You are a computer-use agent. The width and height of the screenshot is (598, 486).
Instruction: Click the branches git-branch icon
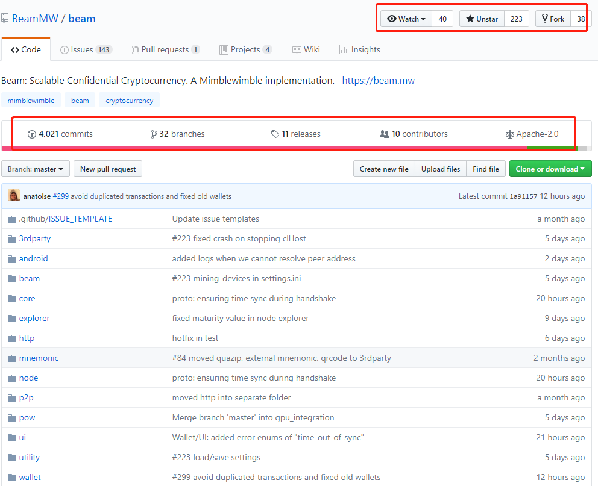(x=154, y=134)
